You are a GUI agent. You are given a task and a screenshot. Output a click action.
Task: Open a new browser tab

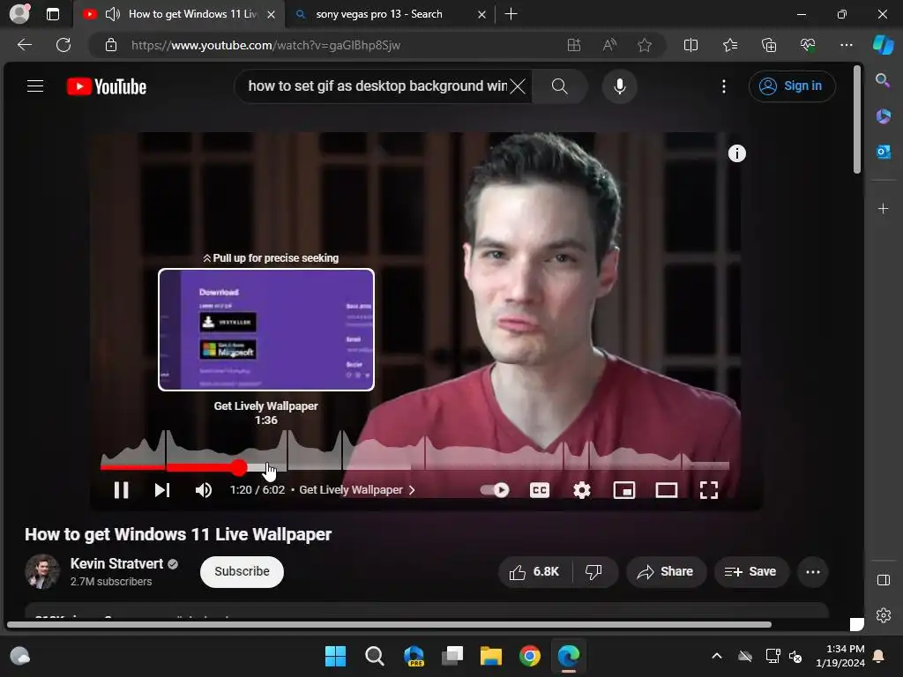click(x=511, y=14)
